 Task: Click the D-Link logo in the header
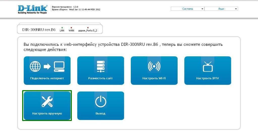[x=32, y=9]
